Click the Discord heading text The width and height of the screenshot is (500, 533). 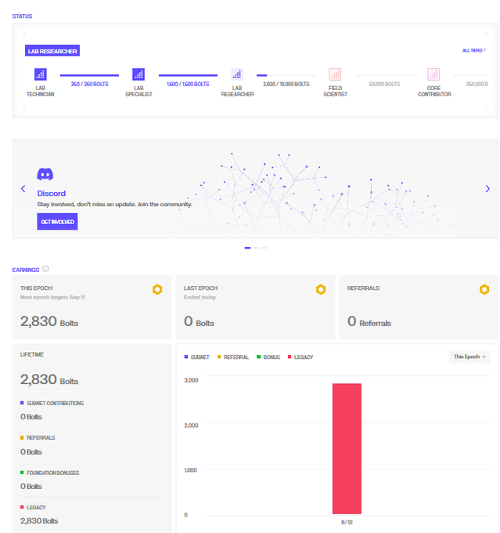(x=52, y=194)
